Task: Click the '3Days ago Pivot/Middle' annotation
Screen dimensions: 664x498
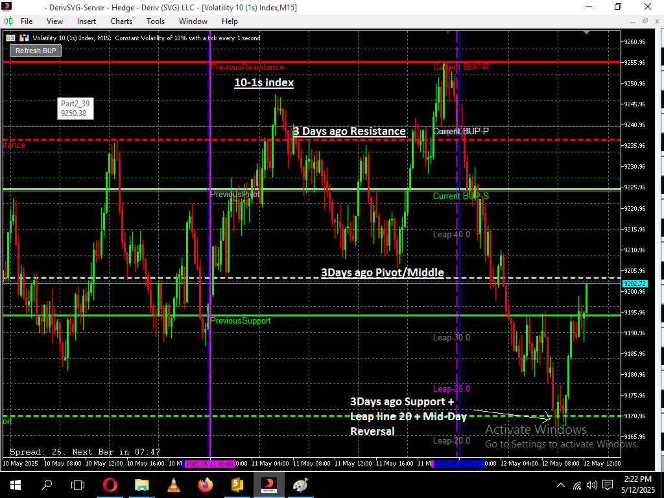Action: [383, 272]
